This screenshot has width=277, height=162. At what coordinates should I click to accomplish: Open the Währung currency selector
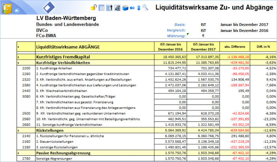point(203,36)
